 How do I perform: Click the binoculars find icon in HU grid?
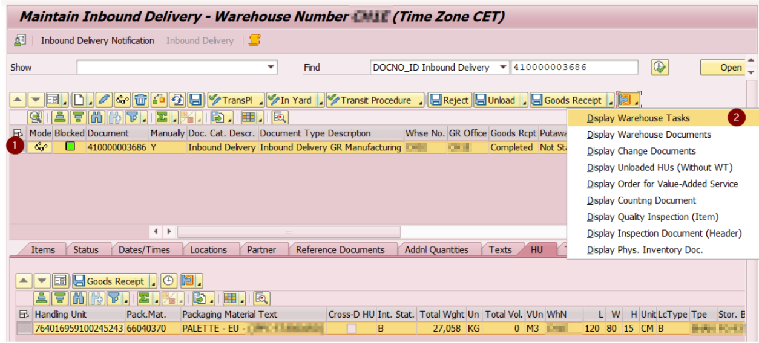click(78, 298)
